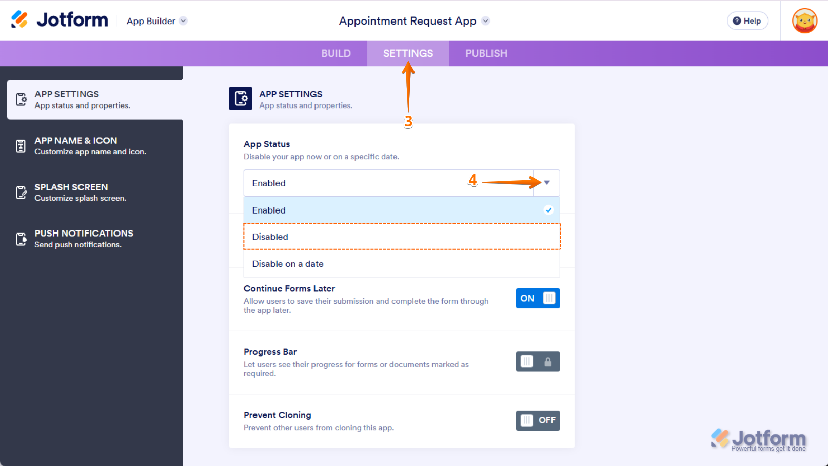
Task: Click the Jotform logo icon
Action: (19, 19)
